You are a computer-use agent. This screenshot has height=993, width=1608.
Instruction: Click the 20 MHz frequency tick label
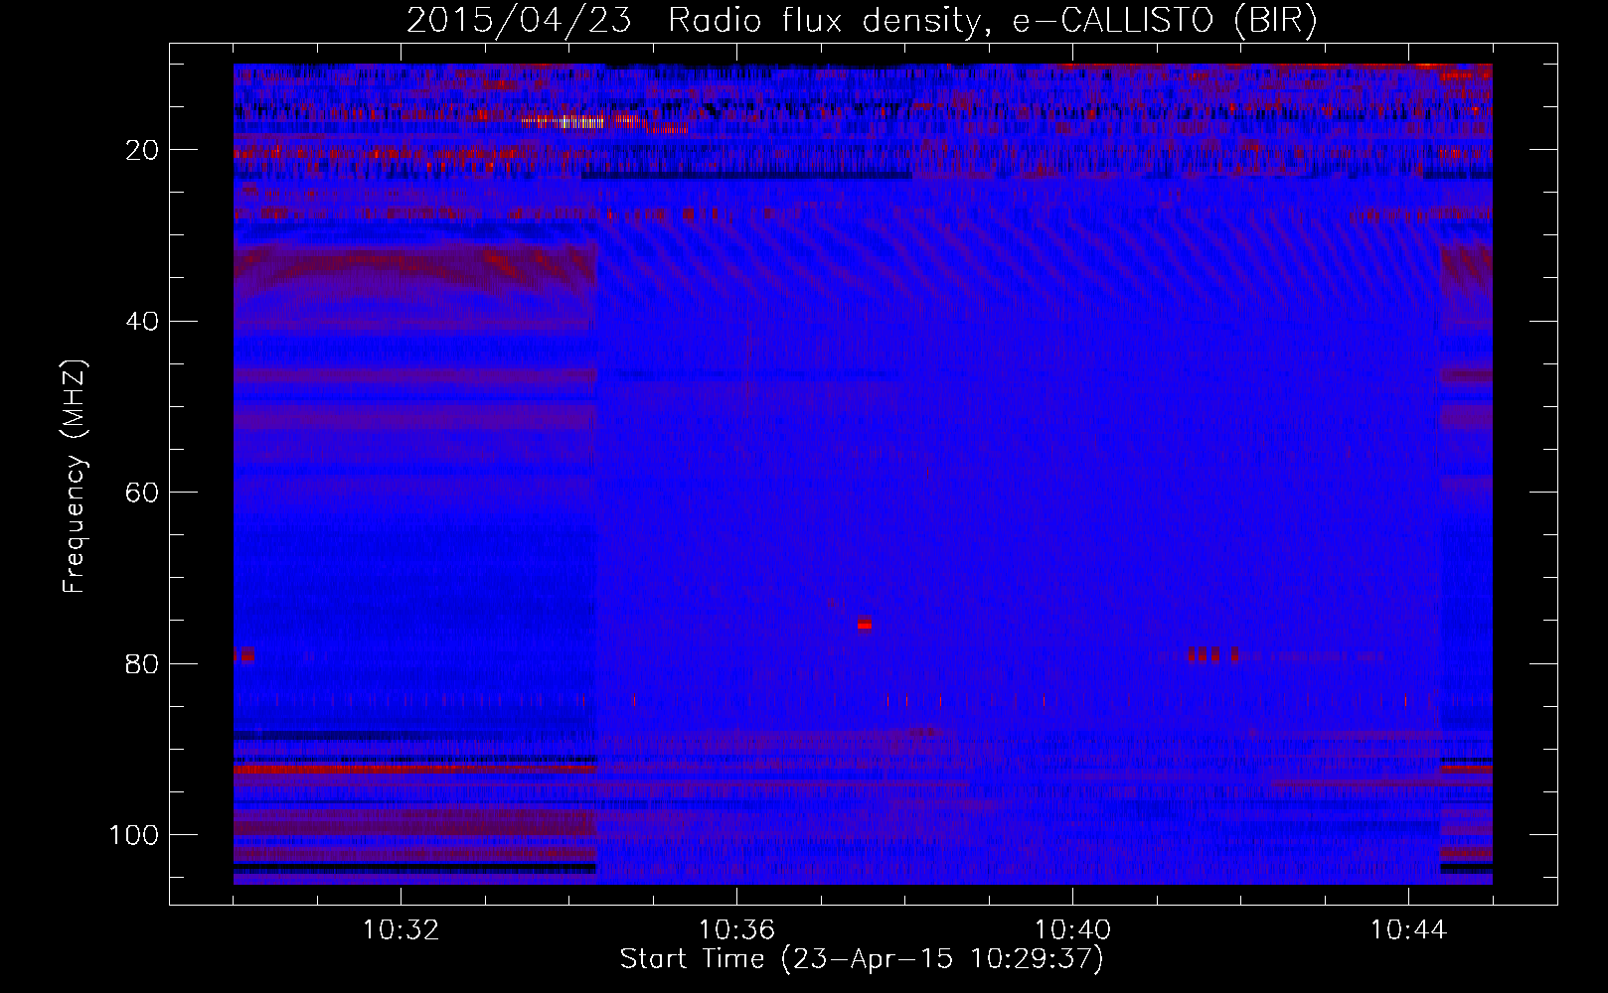142,150
